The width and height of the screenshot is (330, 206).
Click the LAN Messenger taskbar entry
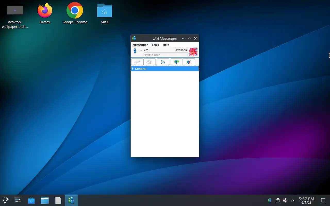[x=71, y=200]
